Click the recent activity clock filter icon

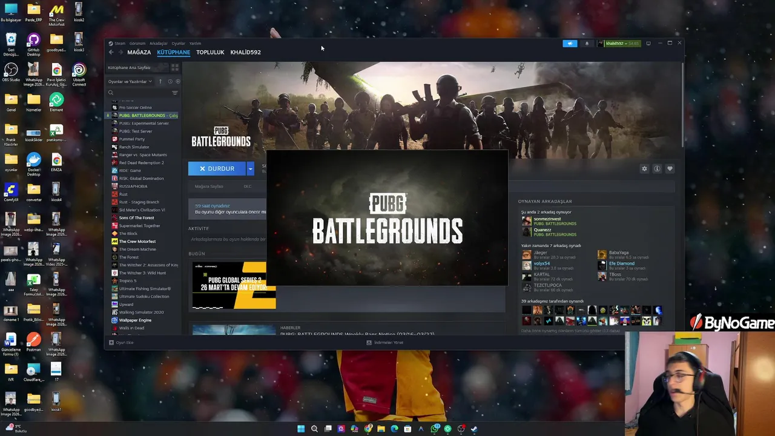[170, 82]
